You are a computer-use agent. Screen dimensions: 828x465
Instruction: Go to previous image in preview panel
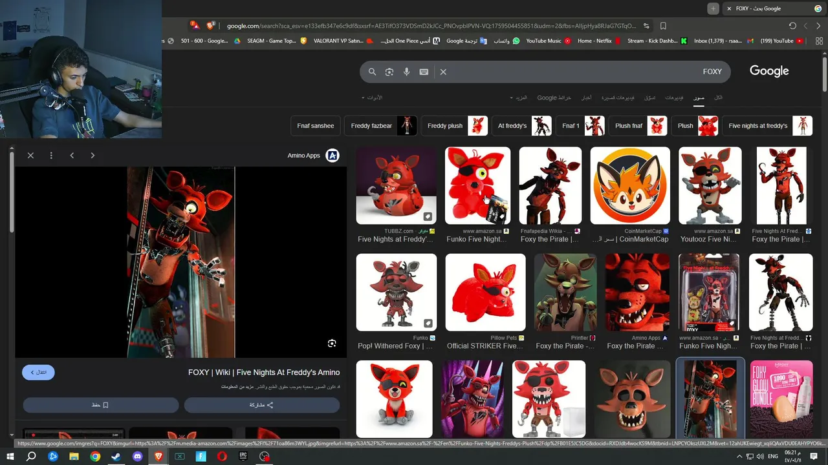(x=72, y=156)
